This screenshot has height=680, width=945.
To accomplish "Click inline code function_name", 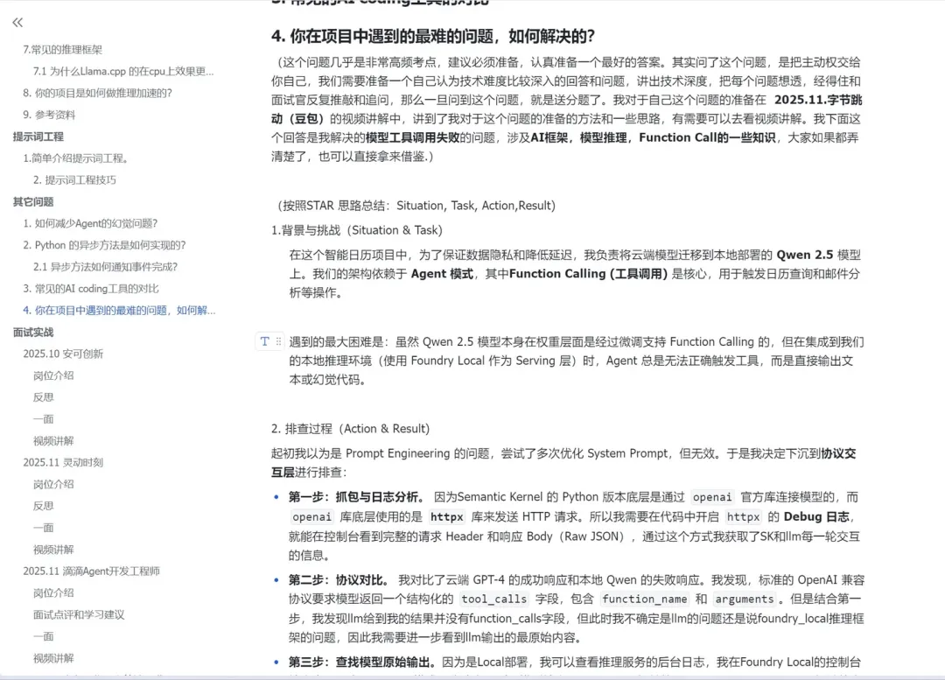I will tap(644, 599).
